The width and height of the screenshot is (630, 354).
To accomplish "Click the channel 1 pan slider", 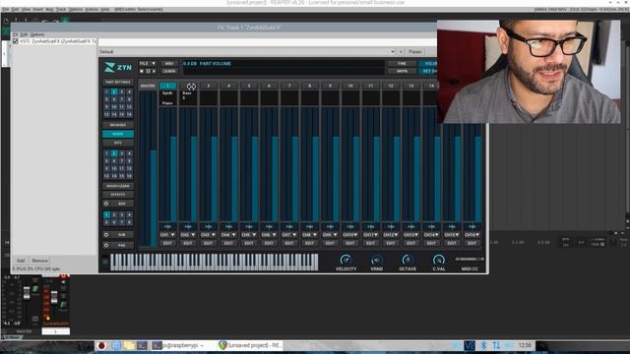I will 167,227.
